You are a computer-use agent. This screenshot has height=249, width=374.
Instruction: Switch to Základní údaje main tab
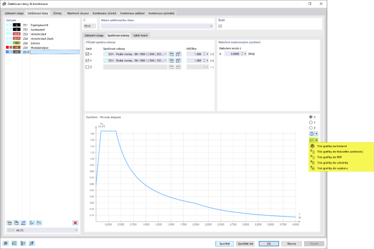point(14,13)
